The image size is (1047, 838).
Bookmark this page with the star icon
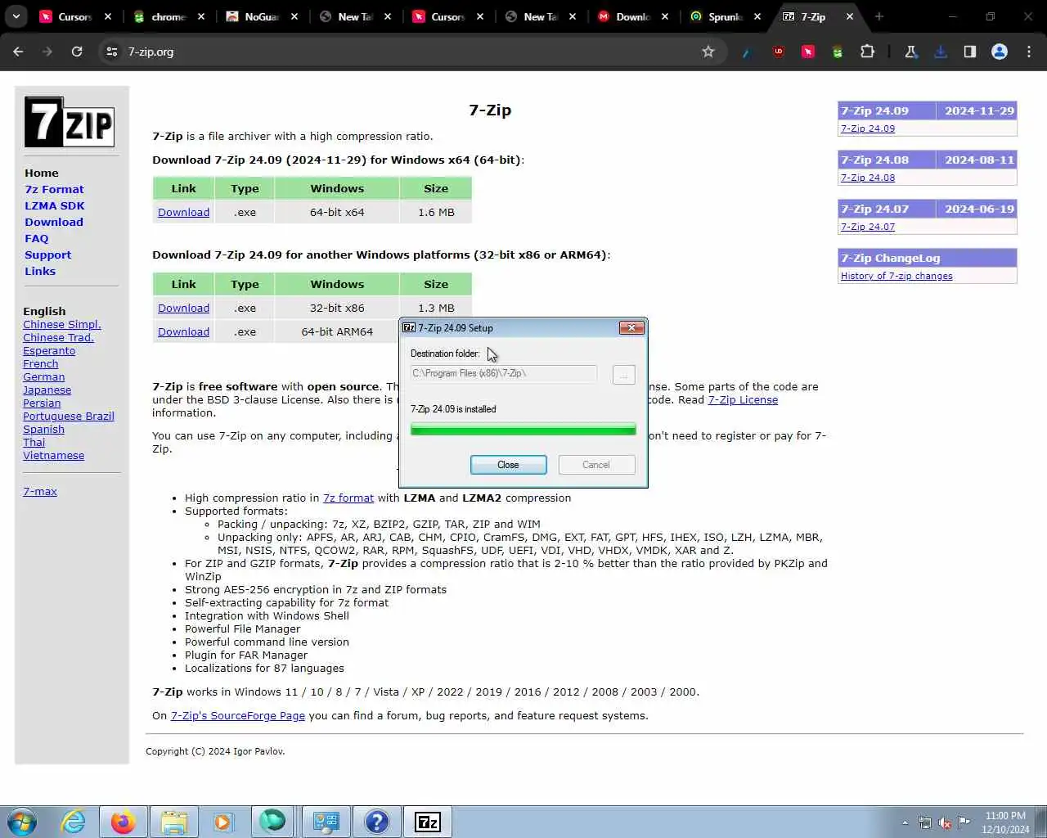[x=708, y=52]
